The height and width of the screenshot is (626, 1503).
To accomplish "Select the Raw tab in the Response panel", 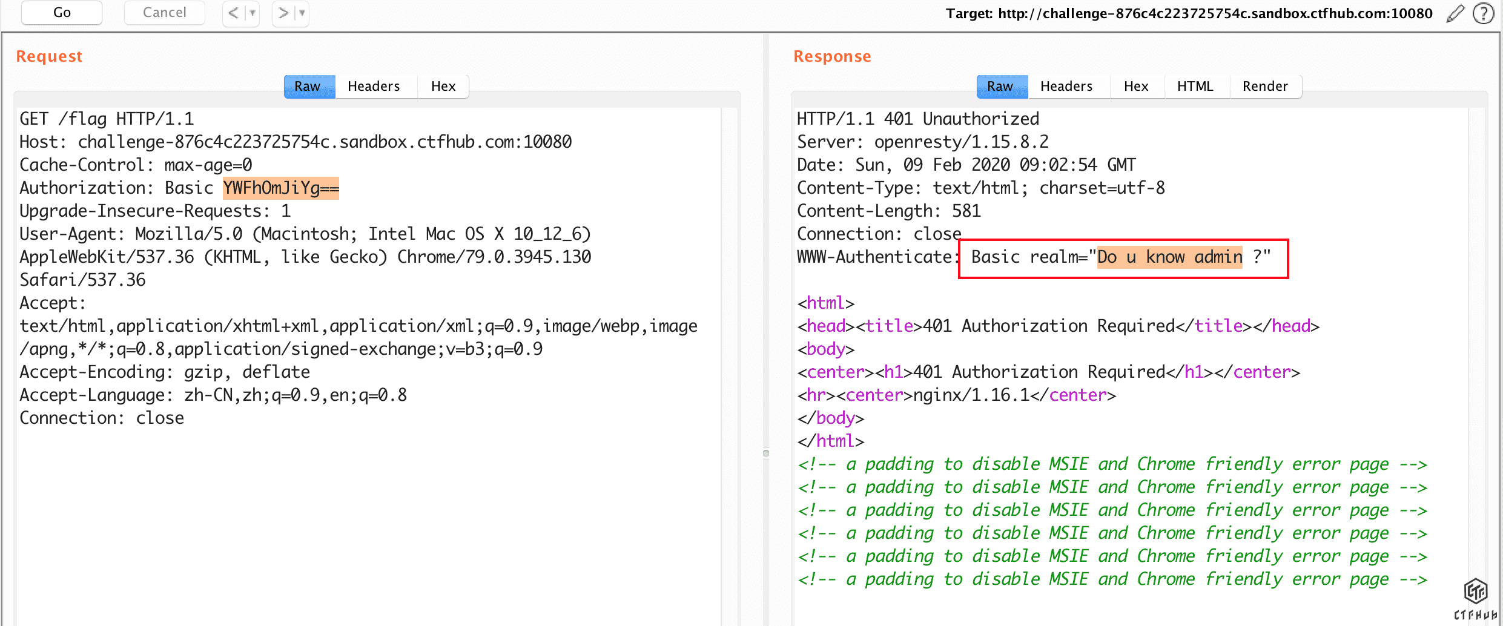I will click(1002, 87).
